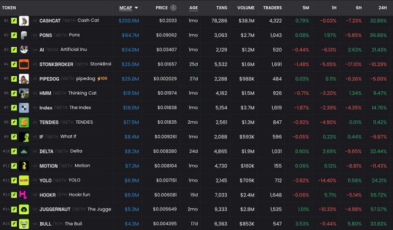Select the pipedog token avatar
Screen dimensions: 393x230
point(24,79)
